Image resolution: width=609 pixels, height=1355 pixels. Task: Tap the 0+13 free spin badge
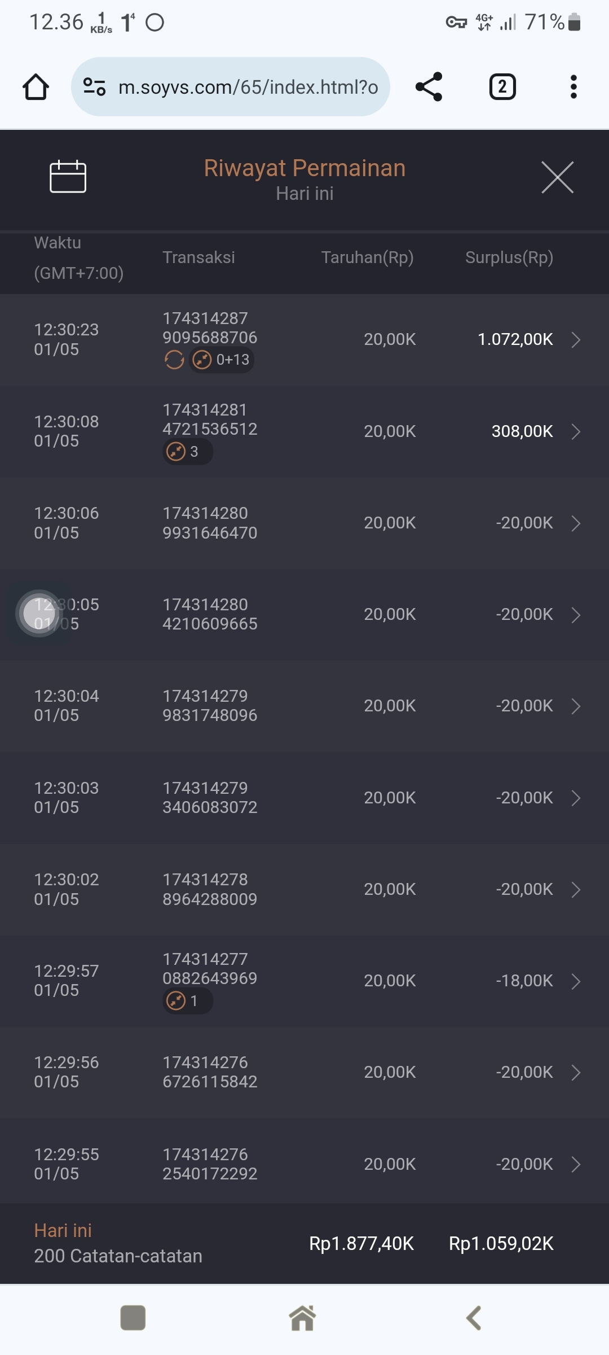pyautogui.click(x=222, y=360)
